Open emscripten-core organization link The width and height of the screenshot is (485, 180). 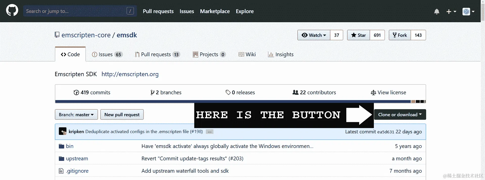[x=86, y=35]
